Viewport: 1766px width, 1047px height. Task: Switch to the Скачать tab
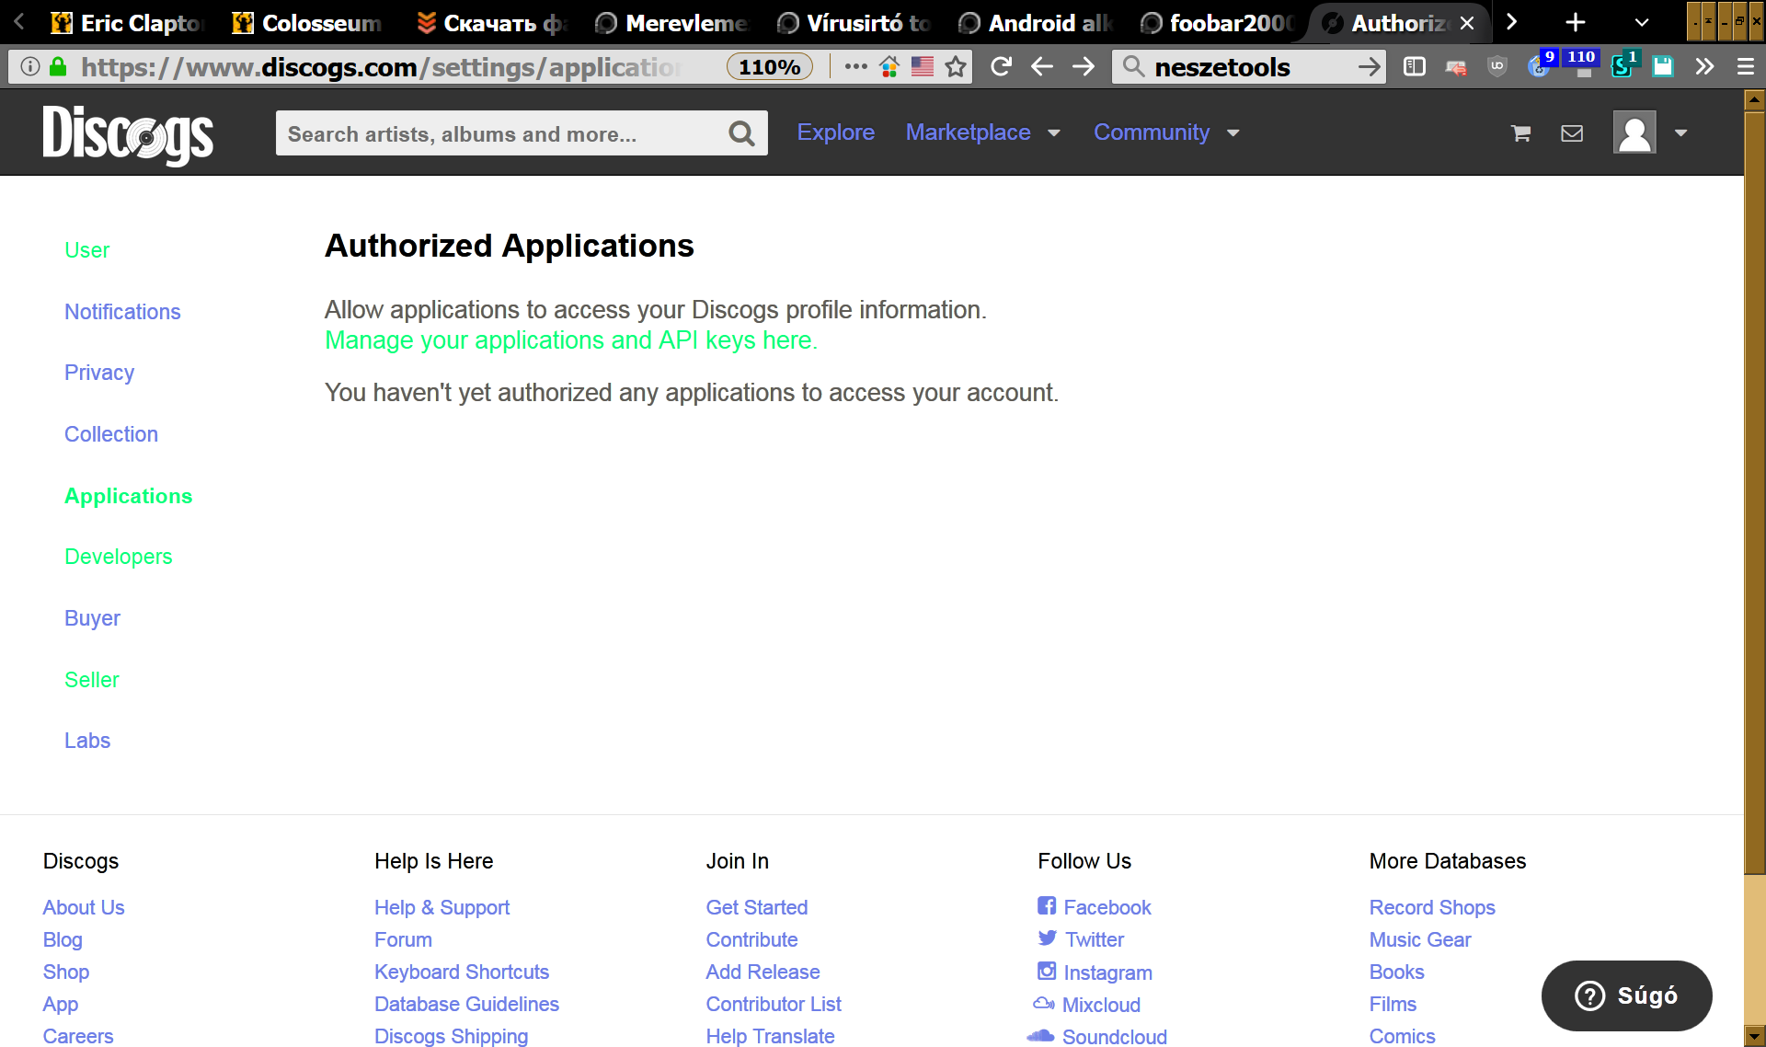(490, 23)
